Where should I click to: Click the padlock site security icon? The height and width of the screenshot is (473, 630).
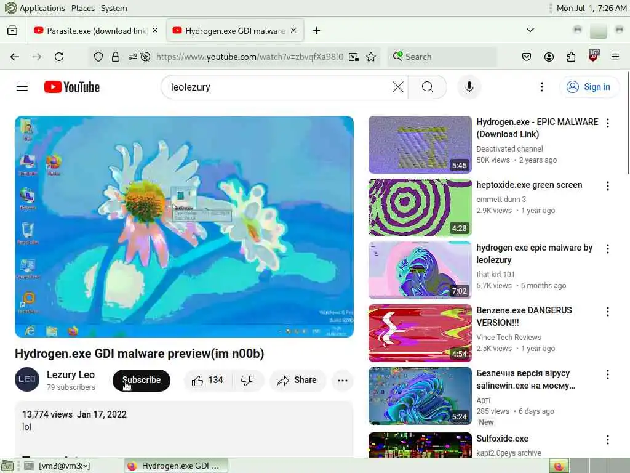click(116, 57)
